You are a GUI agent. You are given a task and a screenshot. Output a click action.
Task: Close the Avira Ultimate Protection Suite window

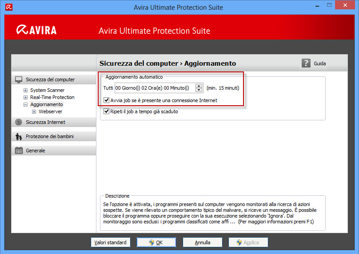pyautogui.click(x=345, y=5)
